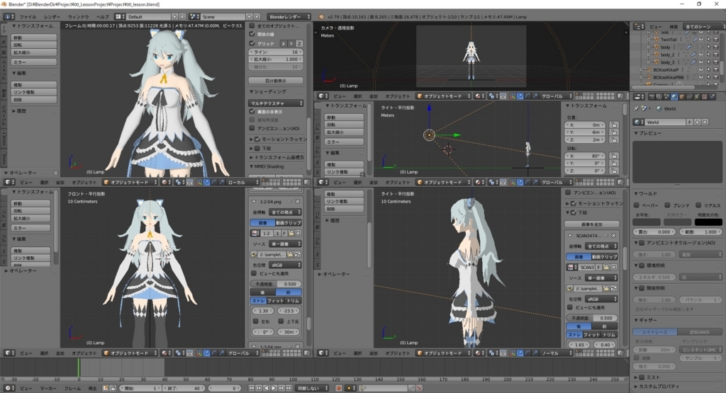Click the timeline play button
Viewport: 726px width, 393px height.
(x=274, y=388)
